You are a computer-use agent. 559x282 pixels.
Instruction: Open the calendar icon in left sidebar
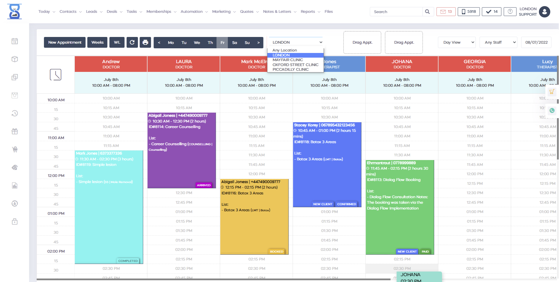(x=15, y=41)
